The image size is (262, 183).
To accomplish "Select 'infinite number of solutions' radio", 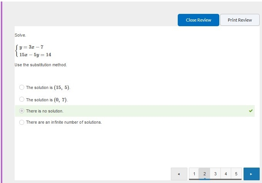I will coord(22,122).
